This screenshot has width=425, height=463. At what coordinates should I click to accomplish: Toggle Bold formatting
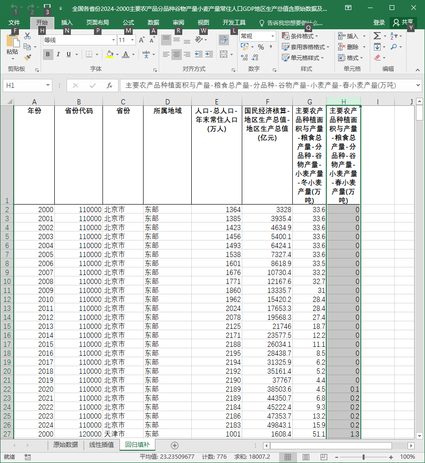(x=48, y=54)
